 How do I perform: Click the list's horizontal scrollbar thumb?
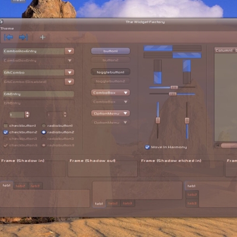coord(229,146)
